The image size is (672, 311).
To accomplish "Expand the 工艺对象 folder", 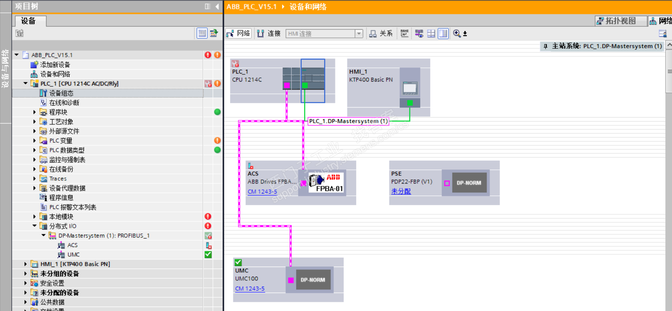I will click(x=34, y=122).
